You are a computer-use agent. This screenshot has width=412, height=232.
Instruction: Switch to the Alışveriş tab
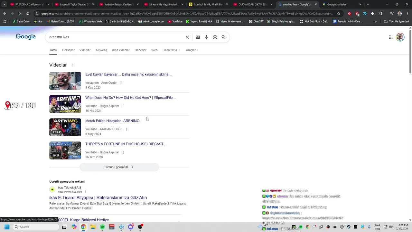pyautogui.click(x=101, y=50)
